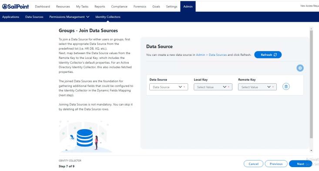This screenshot has width=319, height=171.
Task: Click the Step 7 of 9 text
Action: point(67,166)
